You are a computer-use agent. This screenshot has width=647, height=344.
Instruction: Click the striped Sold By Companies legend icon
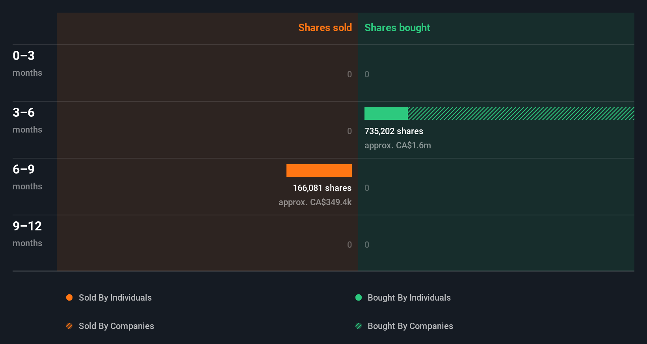(x=69, y=326)
